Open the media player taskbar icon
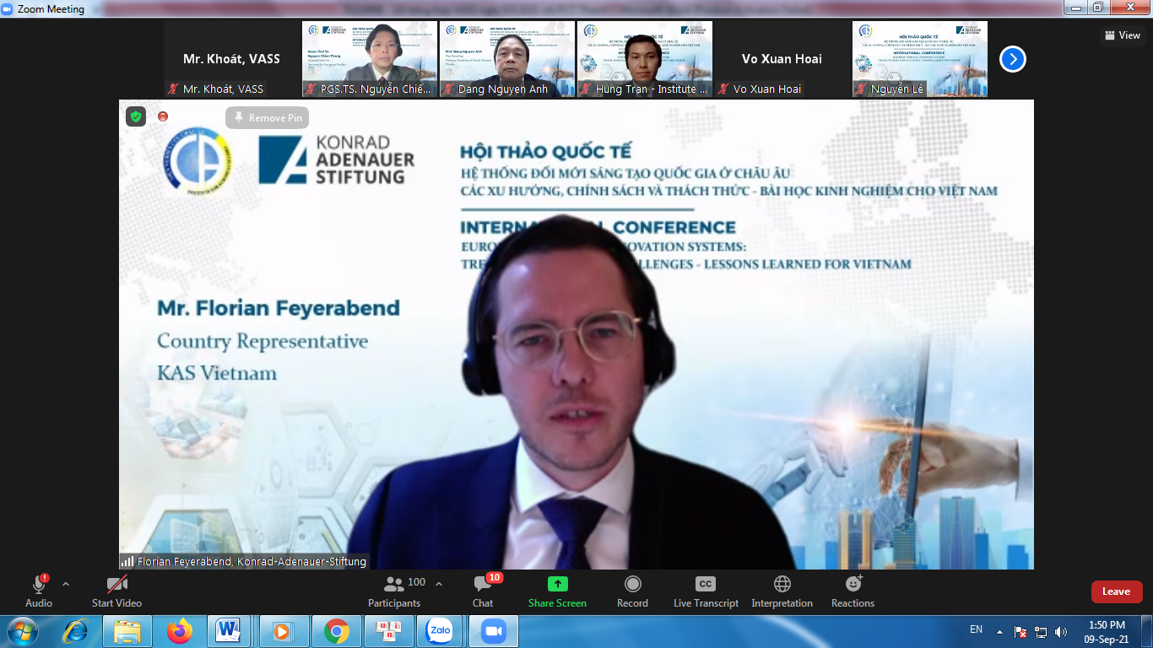The image size is (1153, 648). (283, 631)
